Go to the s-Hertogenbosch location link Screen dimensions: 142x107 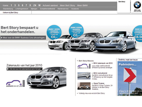tap(22, 9)
